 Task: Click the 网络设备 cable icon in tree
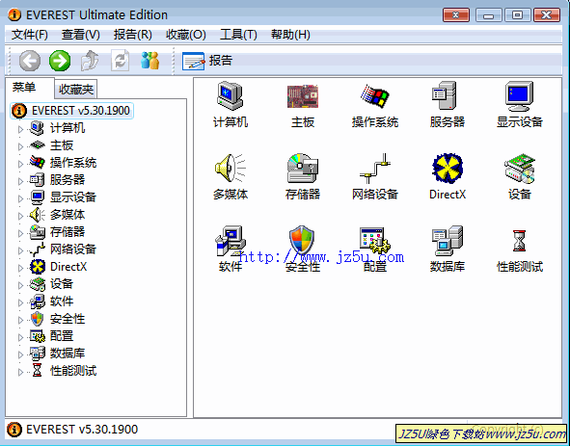[x=37, y=249]
